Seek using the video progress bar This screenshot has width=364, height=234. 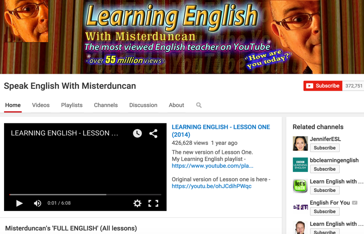point(85,194)
